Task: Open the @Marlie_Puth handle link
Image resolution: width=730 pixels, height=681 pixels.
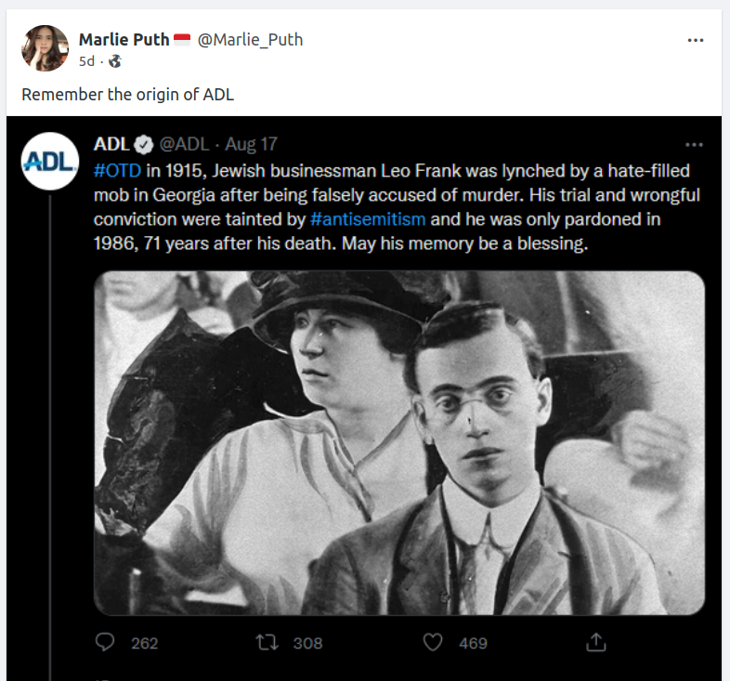Action: click(x=250, y=39)
